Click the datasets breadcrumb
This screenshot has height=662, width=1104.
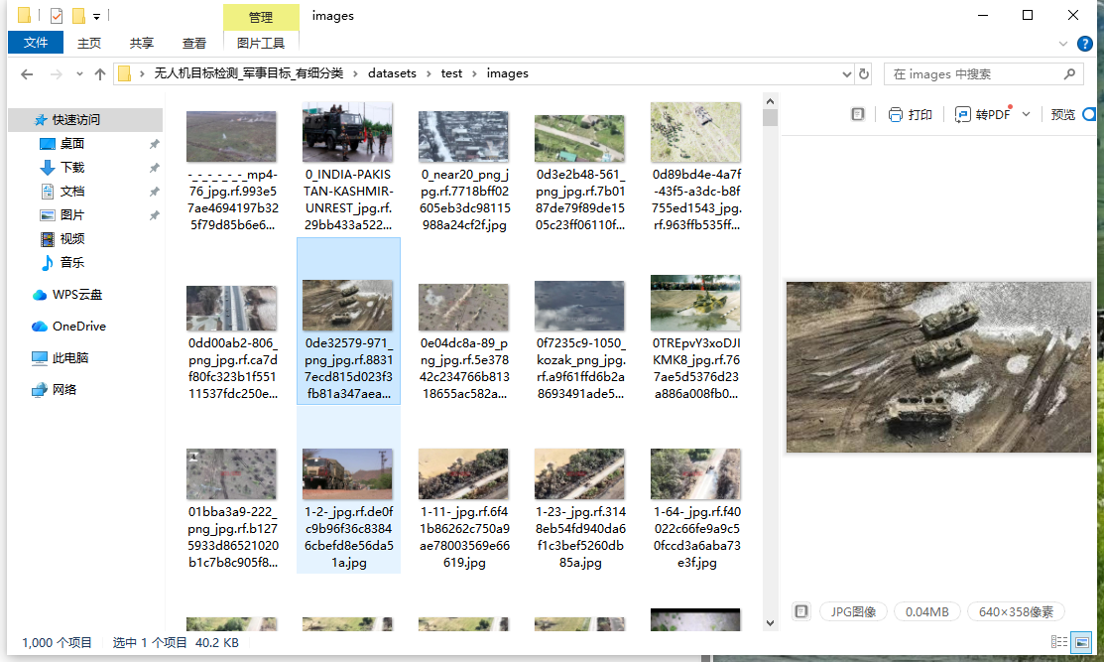[392, 73]
